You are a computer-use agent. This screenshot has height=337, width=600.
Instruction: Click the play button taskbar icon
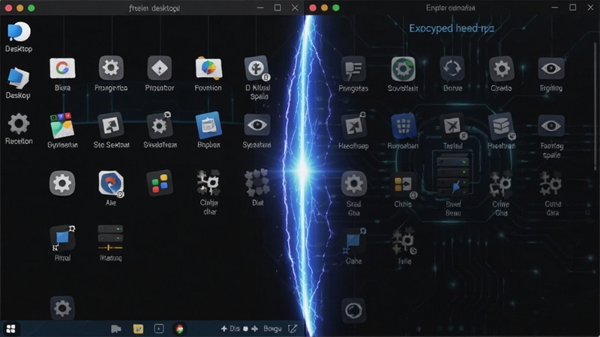pos(159,329)
